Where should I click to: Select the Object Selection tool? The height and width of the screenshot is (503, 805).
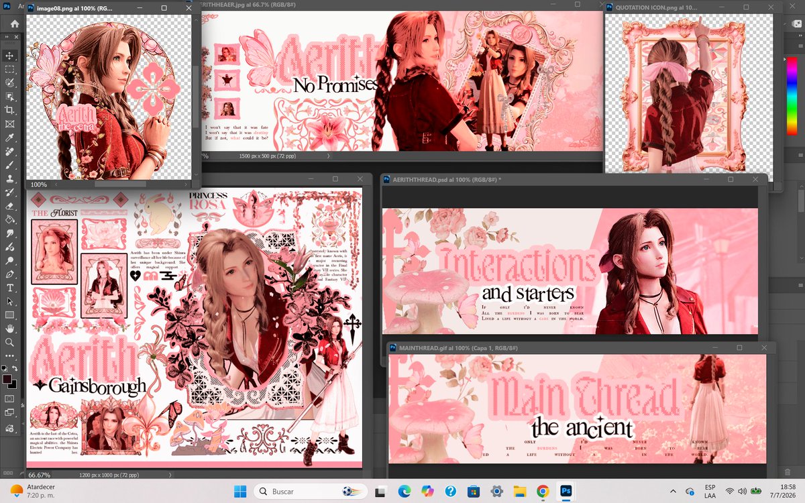pos(10,97)
